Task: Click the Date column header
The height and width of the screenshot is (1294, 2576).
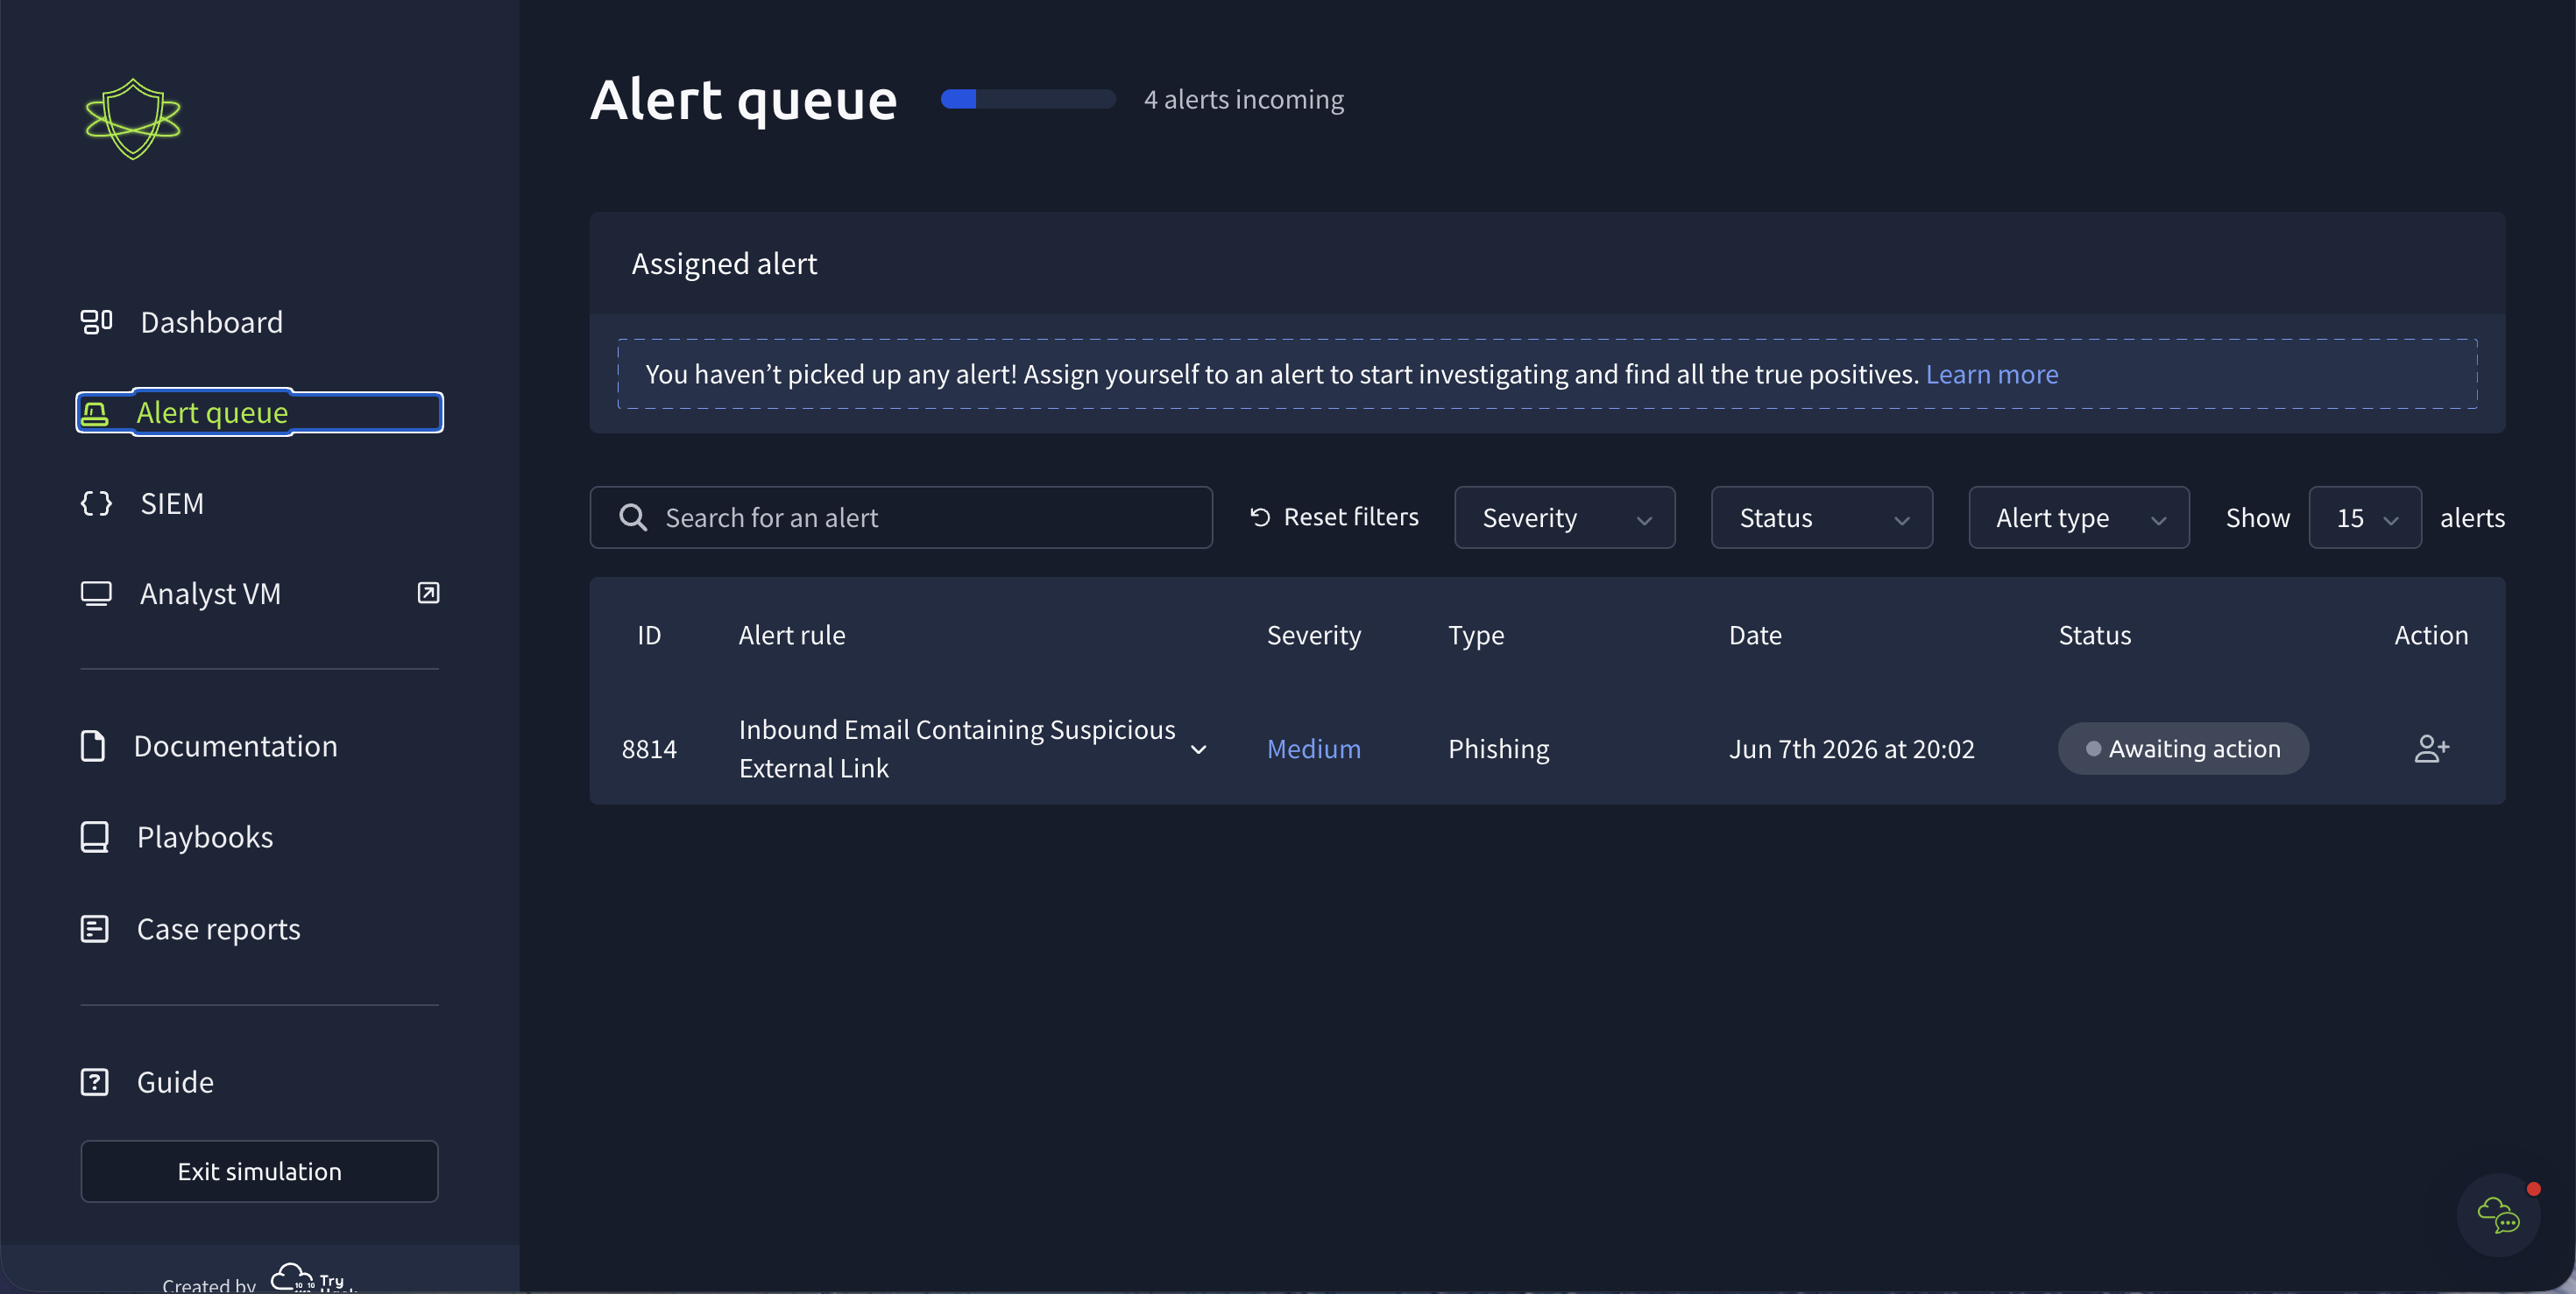Action: click(1755, 635)
